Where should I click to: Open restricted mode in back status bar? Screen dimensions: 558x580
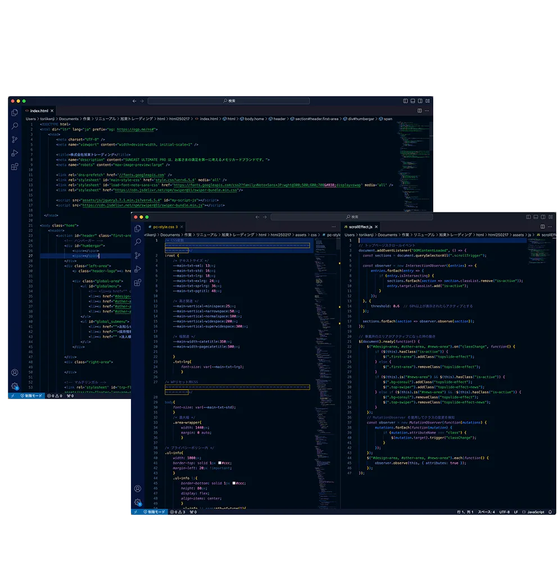click(32, 396)
